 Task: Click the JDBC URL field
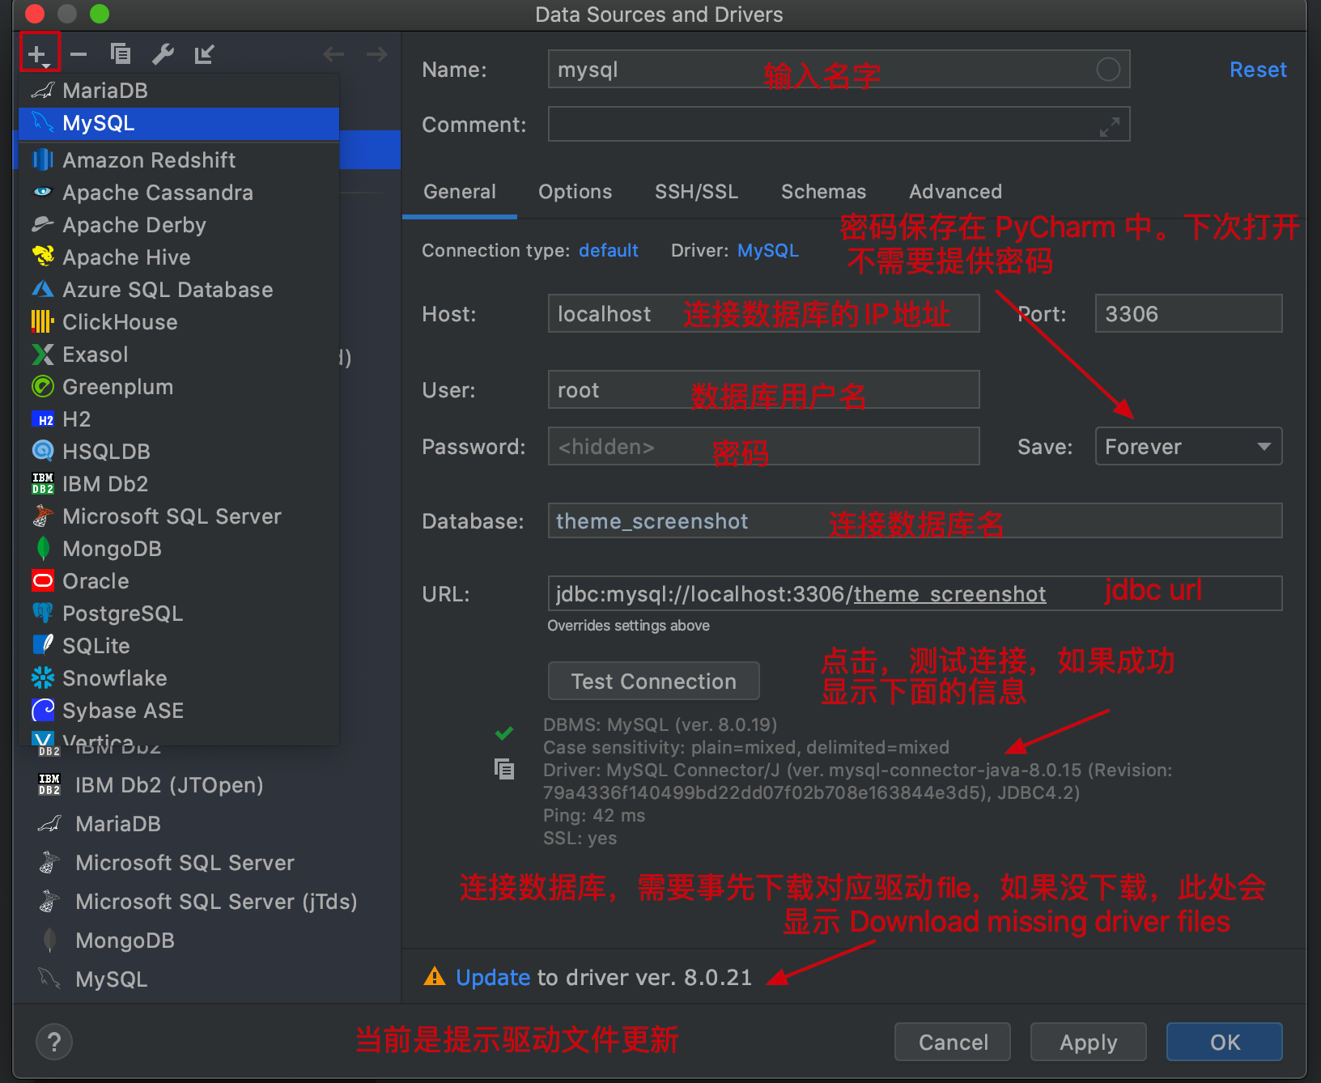pyautogui.click(x=915, y=594)
